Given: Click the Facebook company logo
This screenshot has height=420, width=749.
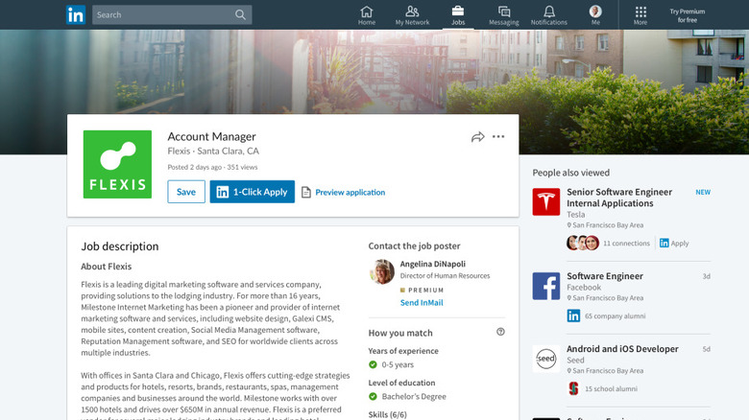Looking at the screenshot, I should coord(546,287).
